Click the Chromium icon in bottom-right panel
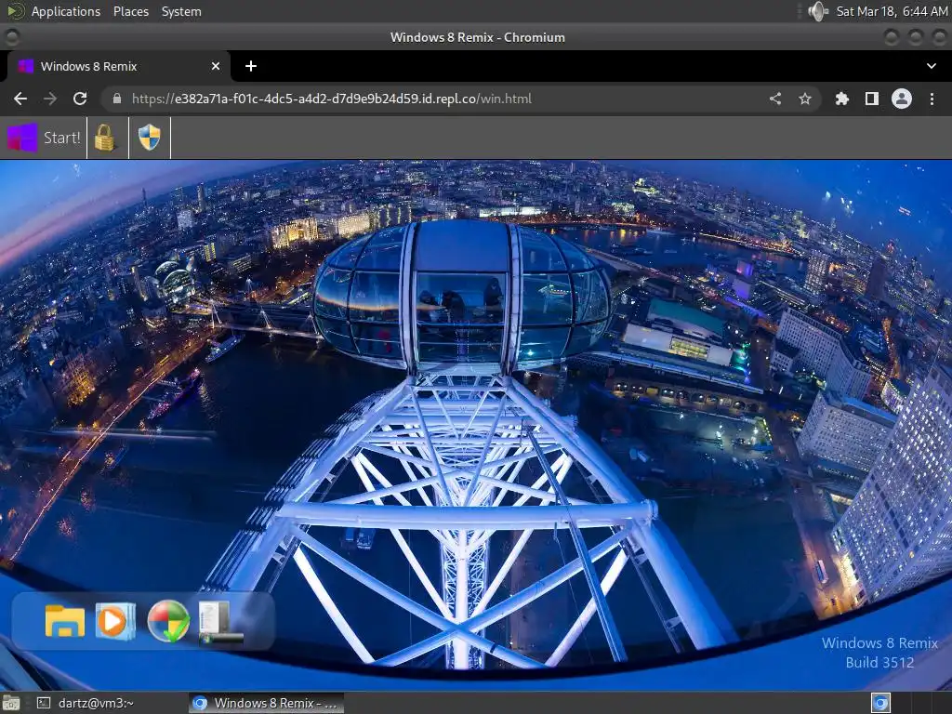 pyautogui.click(x=880, y=703)
